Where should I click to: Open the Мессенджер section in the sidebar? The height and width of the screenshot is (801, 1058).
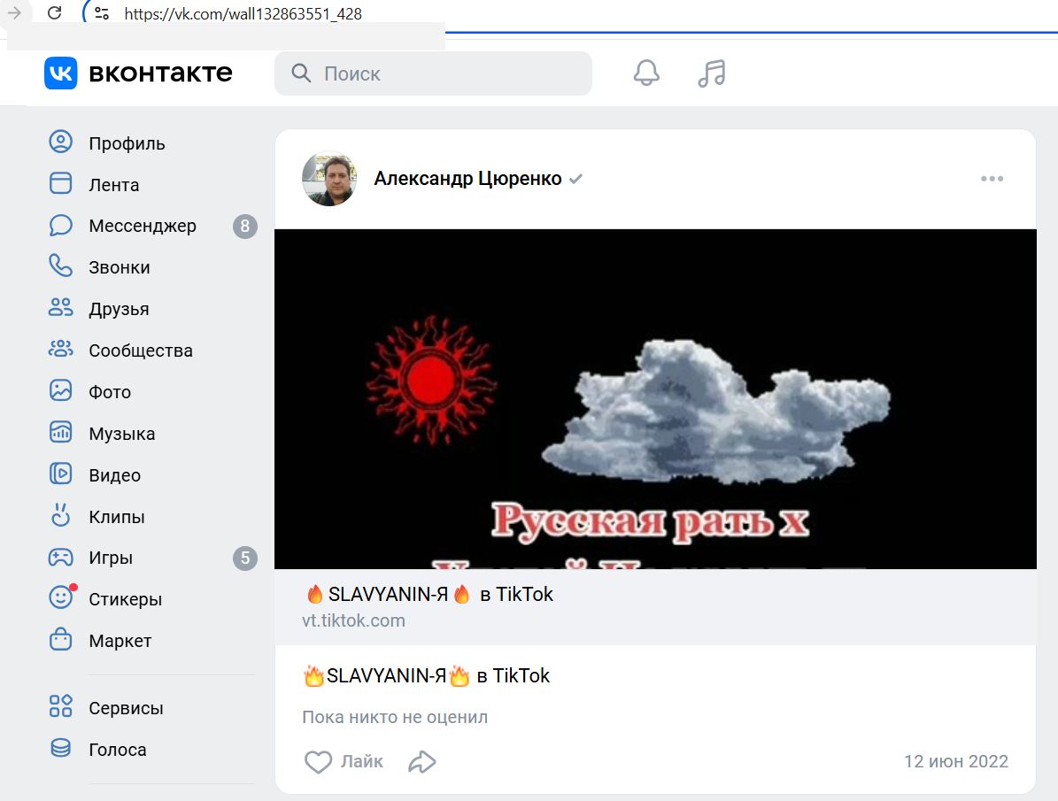pyautogui.click(x=142, y=226)
